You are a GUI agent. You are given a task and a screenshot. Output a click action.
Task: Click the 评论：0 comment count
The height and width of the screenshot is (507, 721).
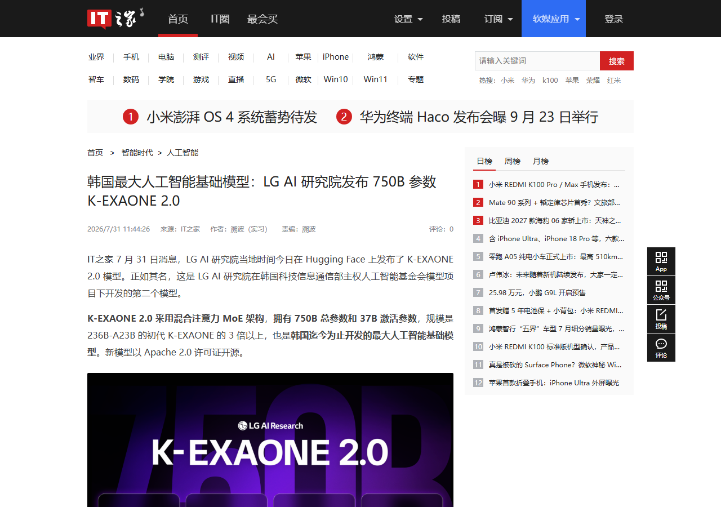point(441,229)
